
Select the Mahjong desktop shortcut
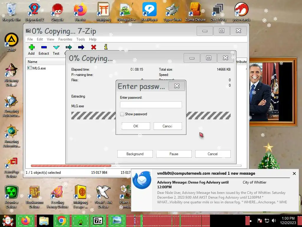pos(104,12)
